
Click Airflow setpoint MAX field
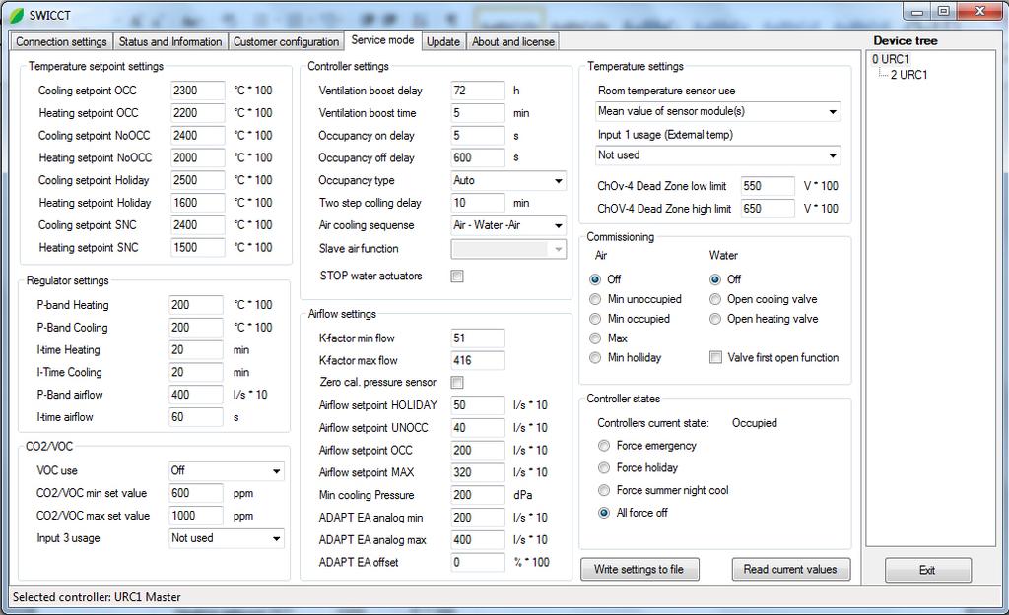click(x=478, y=473)
